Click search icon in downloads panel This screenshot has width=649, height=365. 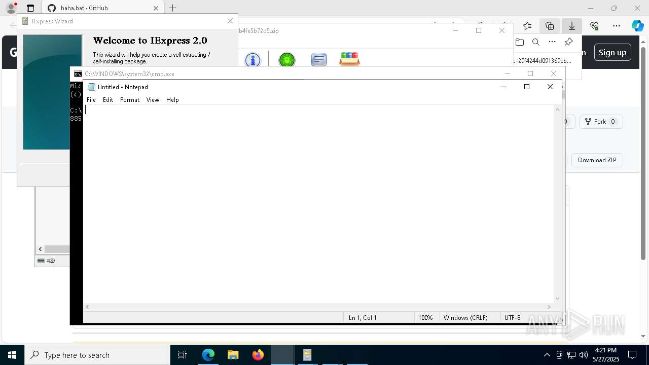coord(536,42)
